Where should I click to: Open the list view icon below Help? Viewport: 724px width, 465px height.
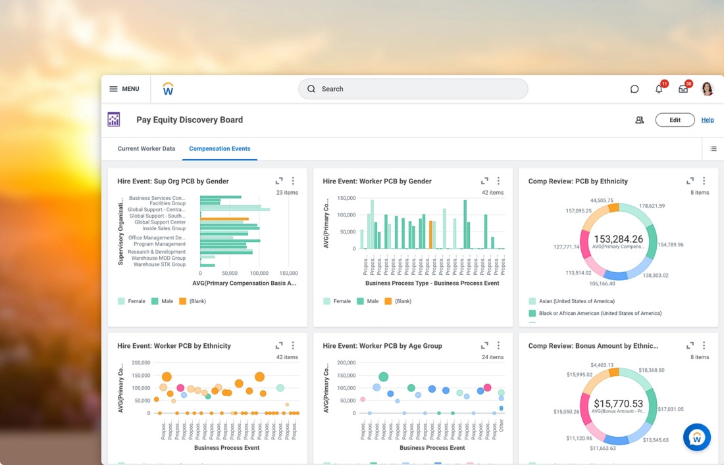pyautogui.click(x=713, y=149)
